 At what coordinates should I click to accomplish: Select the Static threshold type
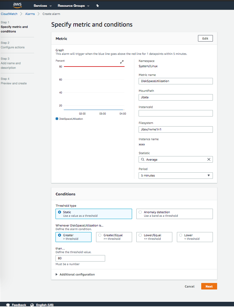[59, 212]
